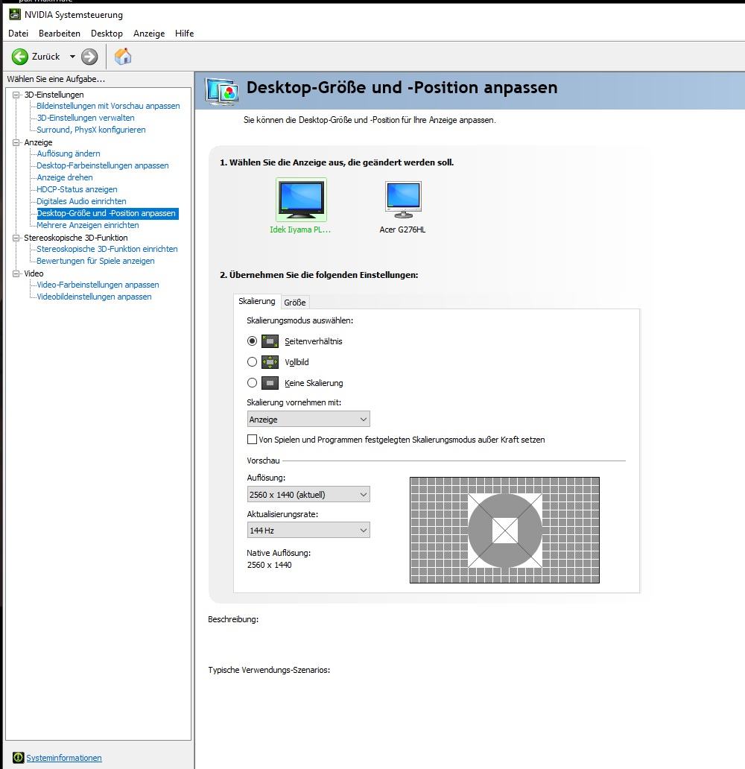
Task: Click the page header display icon
Action: 222,92
